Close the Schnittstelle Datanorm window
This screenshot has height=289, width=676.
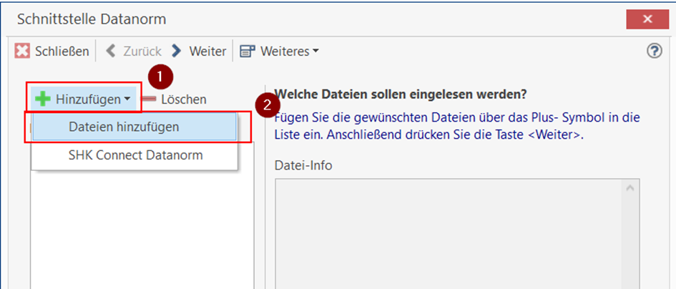(647, 19)
